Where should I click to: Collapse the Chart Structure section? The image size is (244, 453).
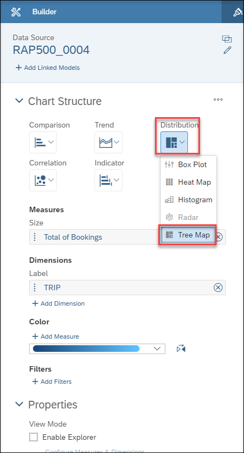pos(19,101)
